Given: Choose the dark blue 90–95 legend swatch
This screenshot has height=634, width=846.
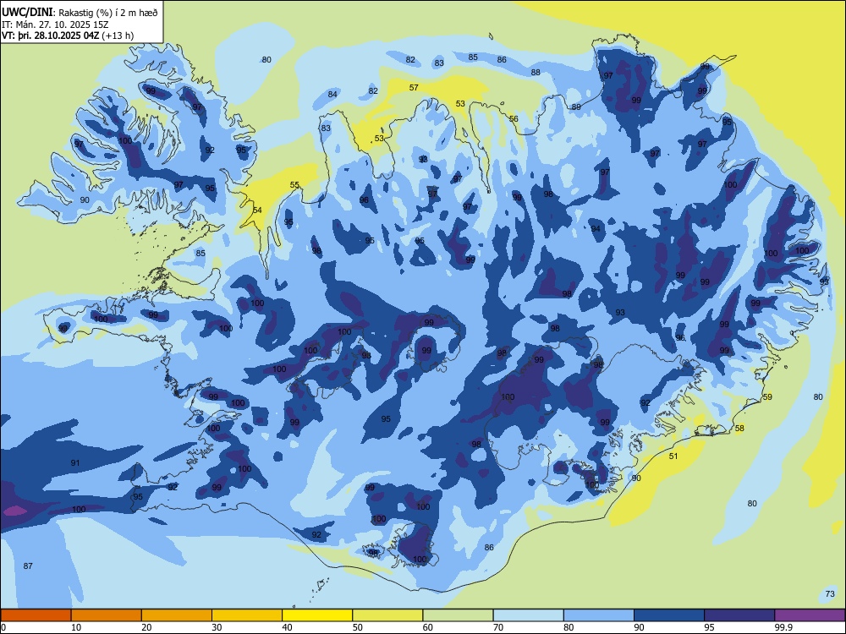Looking at the screenshot, I should [669, 615].
